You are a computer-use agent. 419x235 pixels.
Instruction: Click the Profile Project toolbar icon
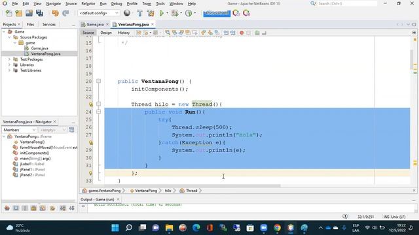189,13
